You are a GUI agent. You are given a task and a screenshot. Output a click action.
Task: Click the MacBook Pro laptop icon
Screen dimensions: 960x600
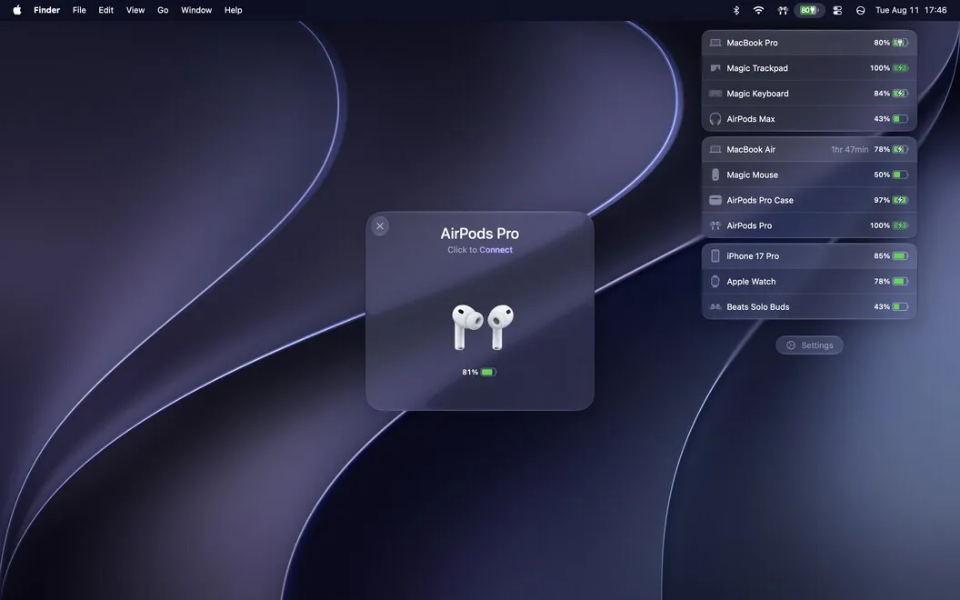click(x=715, y=43)
